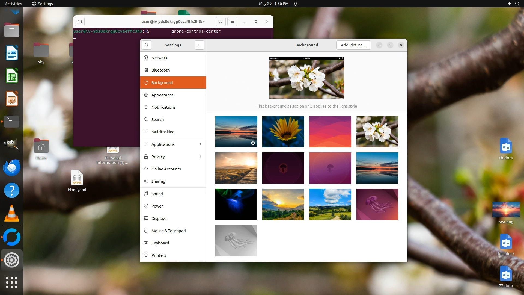Click the terminal search icon
Image resolution: width=524 pixels, height=295 pixels.
point(221,22)
